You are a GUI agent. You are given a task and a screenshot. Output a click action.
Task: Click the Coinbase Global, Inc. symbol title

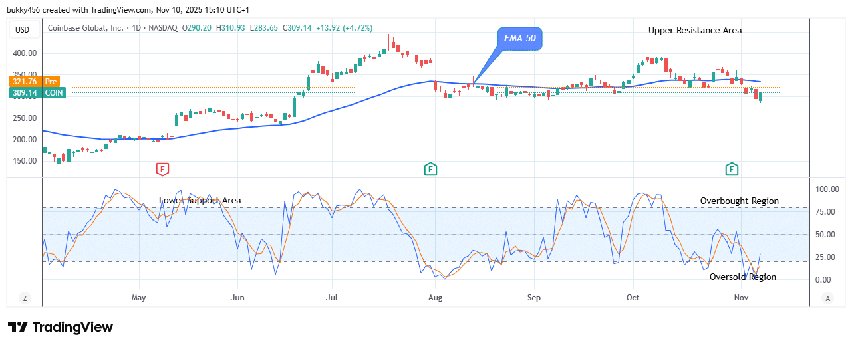click(x=84, y=28)
